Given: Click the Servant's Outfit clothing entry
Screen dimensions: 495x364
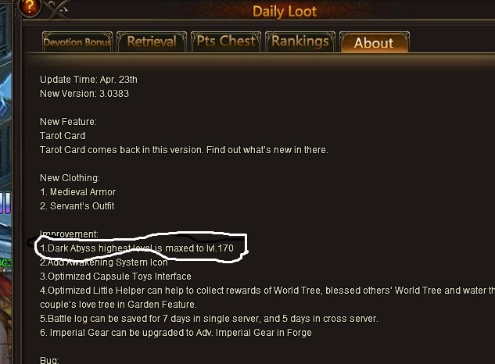Looking at the screenshot, I should [77, 206].
